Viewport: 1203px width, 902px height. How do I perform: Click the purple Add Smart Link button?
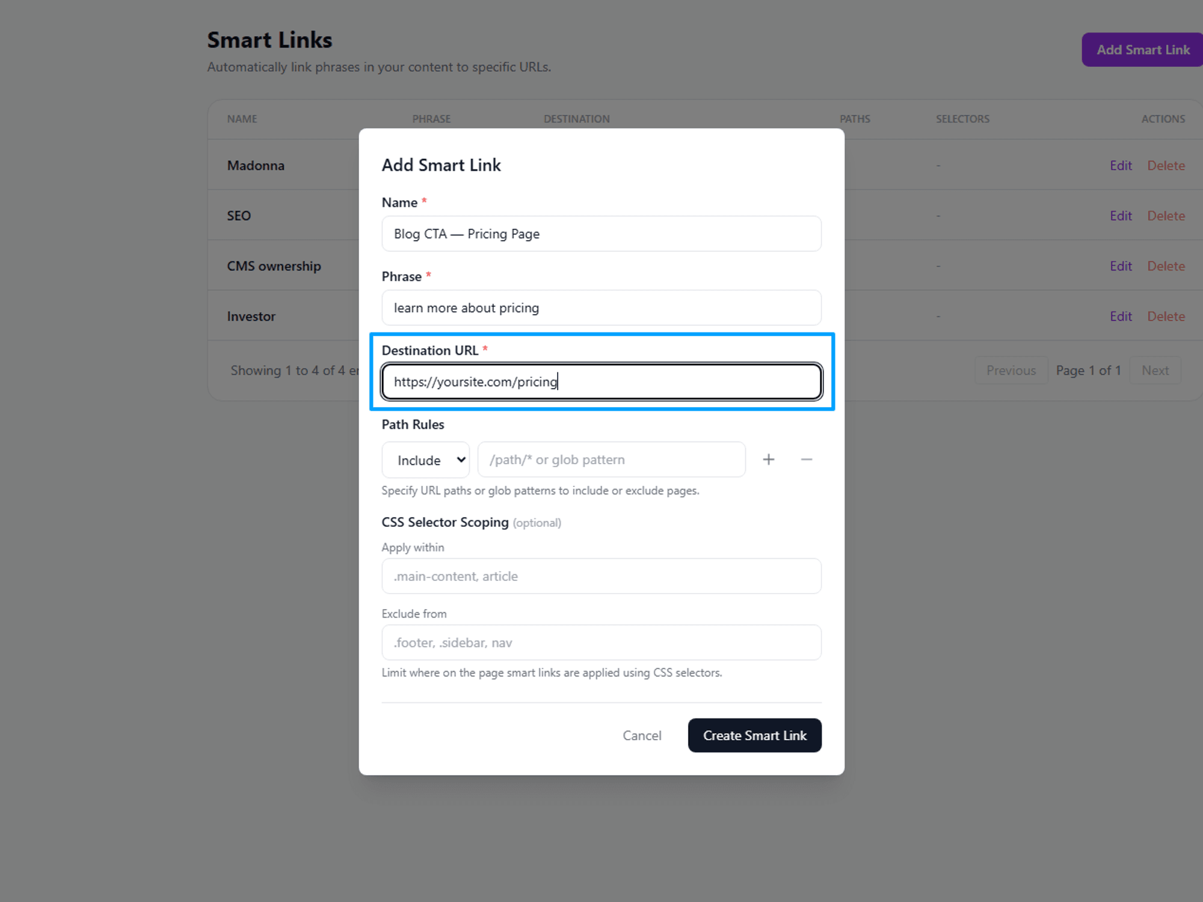tap(1141, 49)
